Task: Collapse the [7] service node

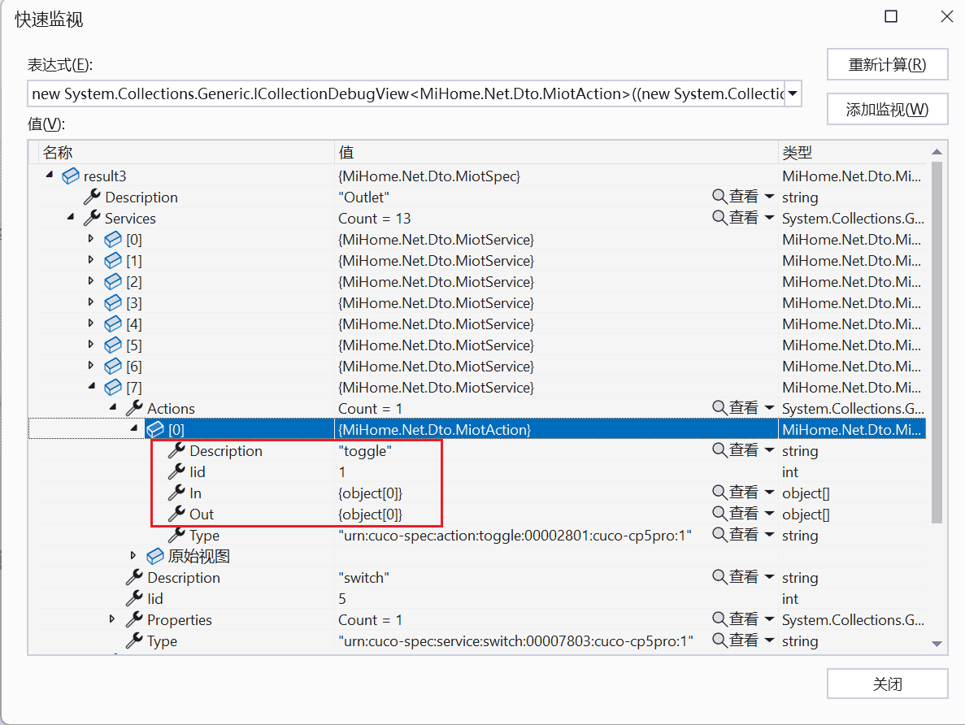Action: tap(92, 387)
